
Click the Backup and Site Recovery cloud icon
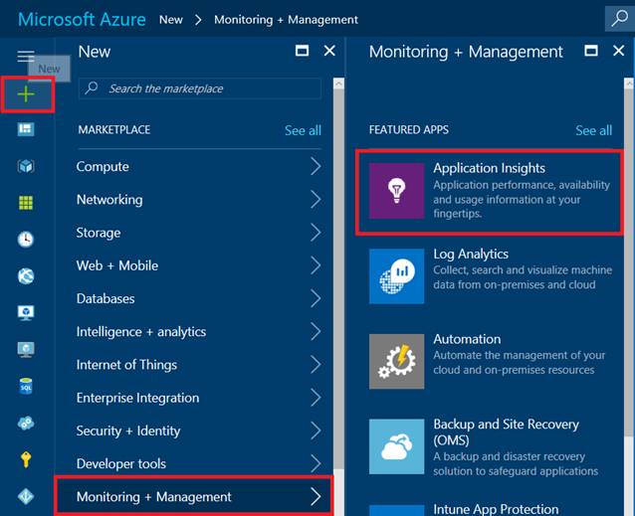tap(396, 446)
